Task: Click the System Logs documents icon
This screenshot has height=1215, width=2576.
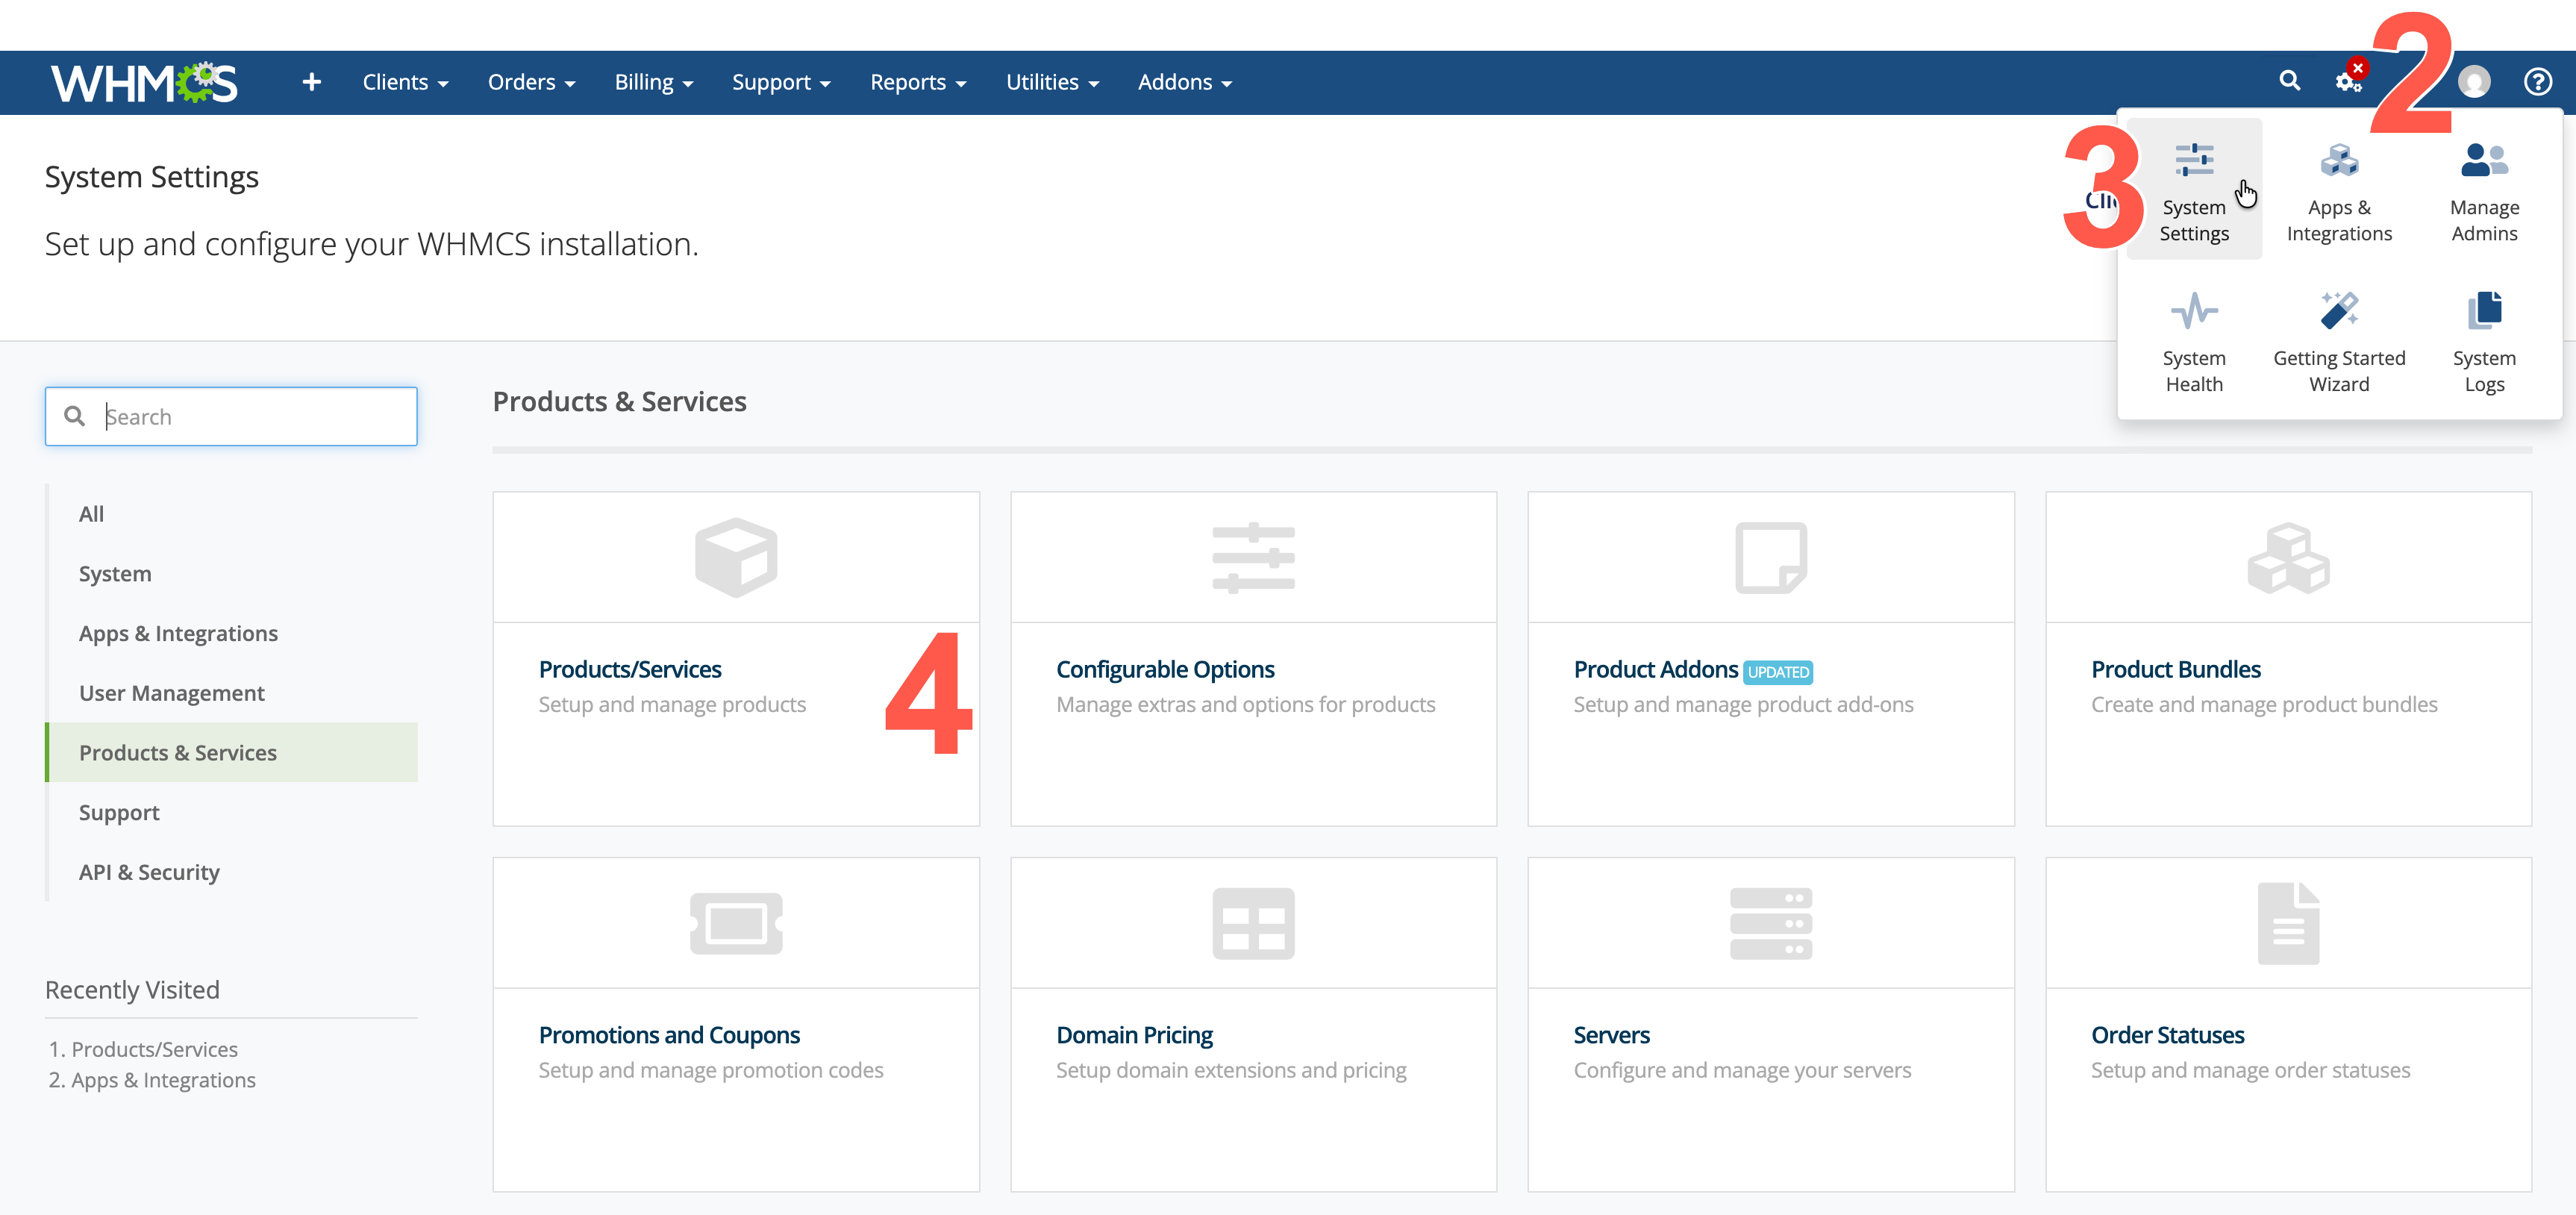Action: [2484, 311]
